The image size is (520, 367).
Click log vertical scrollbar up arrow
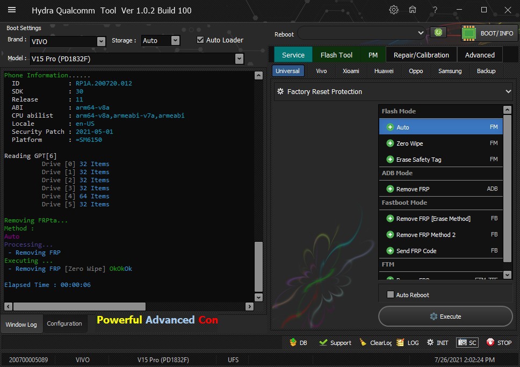pyautogui.click(x=259, y=75)
